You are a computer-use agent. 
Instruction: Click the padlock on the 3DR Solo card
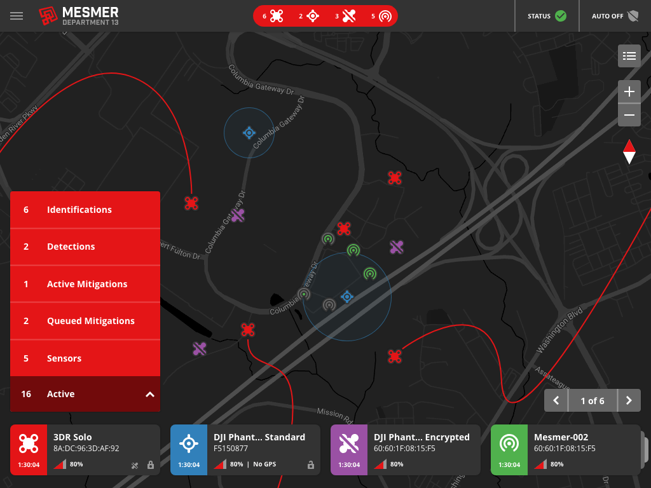click(x=150, y=465)
